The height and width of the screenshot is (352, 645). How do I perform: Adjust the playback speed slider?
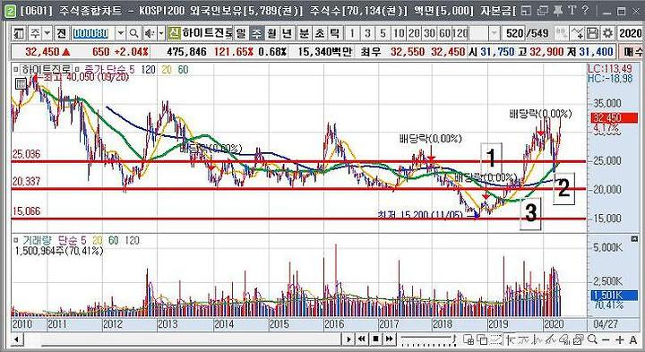click(x=428, y=339)
